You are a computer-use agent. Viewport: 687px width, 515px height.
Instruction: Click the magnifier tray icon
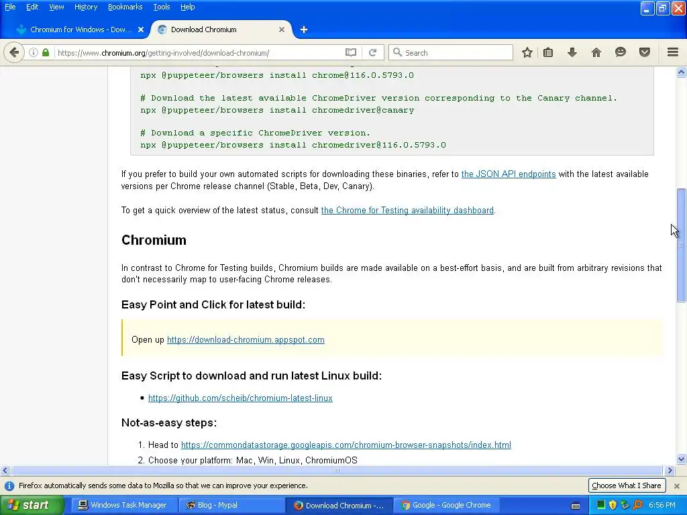(x=638, y=505)
